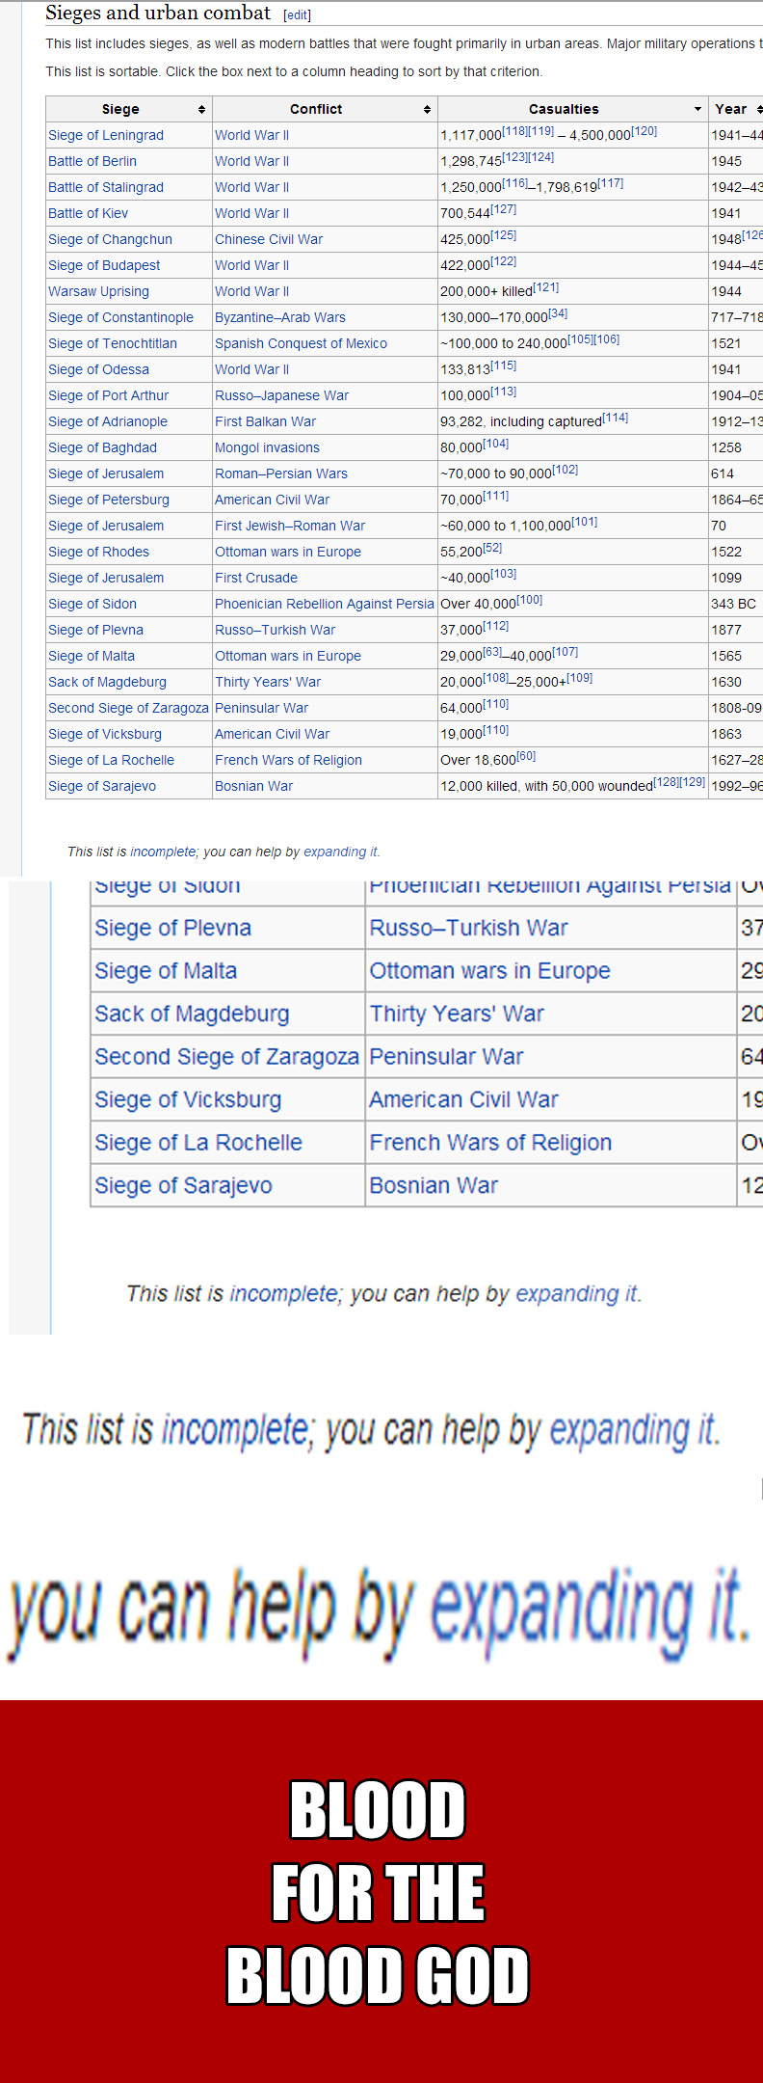Open Mongol invasions conflict link
The height and width of the screenshot is (2083, 763).
coord(267,447)
